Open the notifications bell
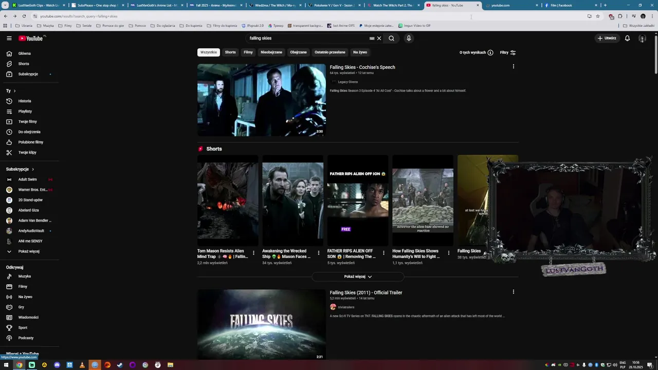The image size is (658, 370). (627, 38)
